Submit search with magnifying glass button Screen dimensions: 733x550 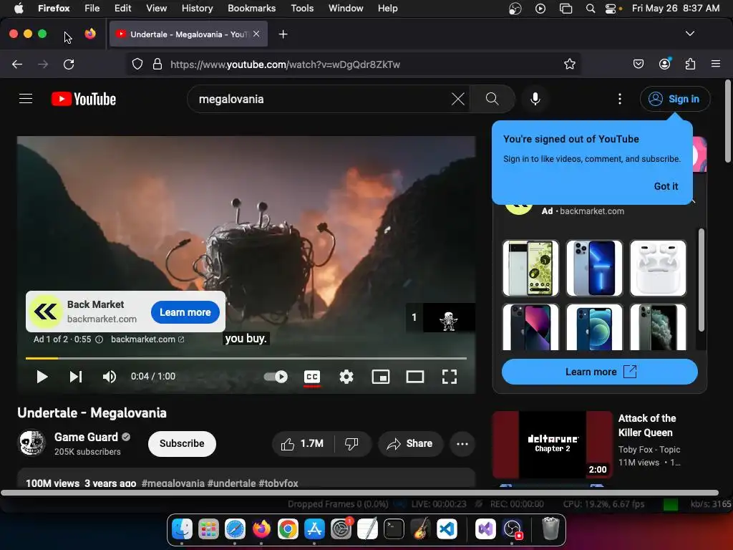coord(492,99)
